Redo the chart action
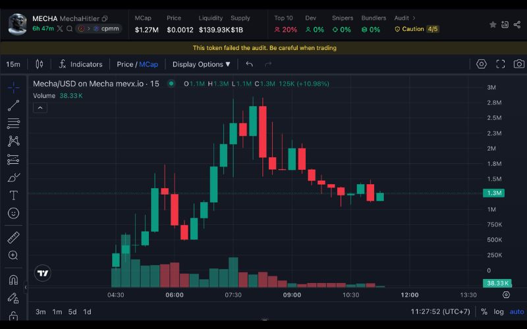527x329 pixels. click(x=268, y=64)
